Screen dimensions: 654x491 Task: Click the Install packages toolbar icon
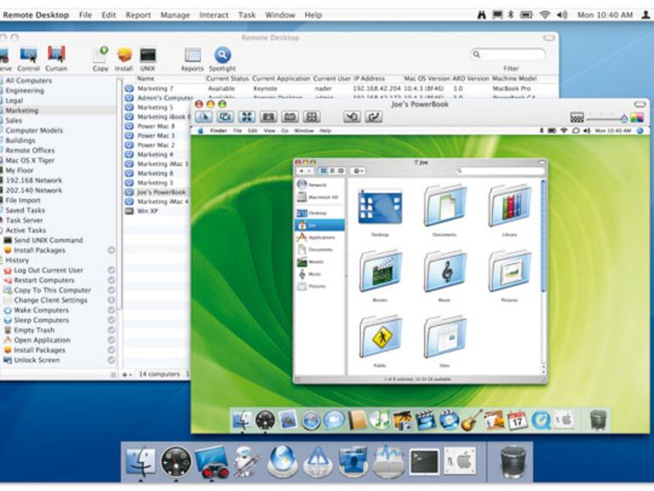124,55
